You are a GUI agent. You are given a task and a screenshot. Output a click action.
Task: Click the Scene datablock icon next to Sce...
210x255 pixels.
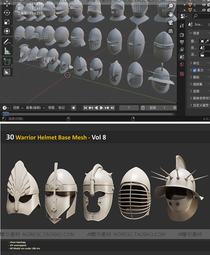(190, 25)
